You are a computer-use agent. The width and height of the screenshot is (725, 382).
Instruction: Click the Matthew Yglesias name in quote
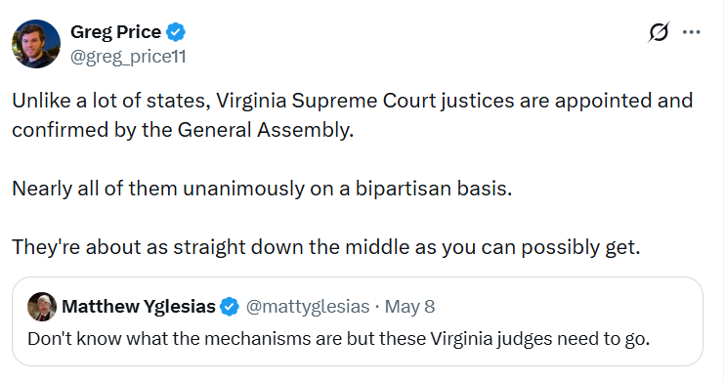139,306
